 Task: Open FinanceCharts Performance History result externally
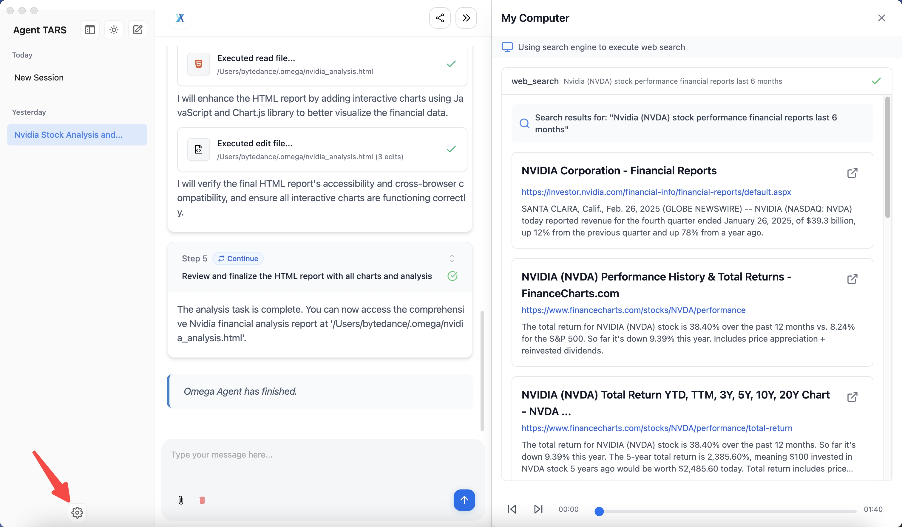pos(852,279)
